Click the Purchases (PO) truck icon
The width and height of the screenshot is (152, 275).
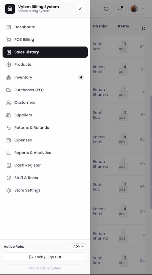point(8,90)
